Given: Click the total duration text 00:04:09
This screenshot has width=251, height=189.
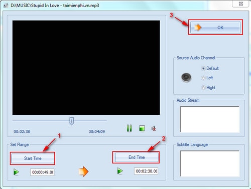Looking at the screenshot, I should (x=97, y=131).
